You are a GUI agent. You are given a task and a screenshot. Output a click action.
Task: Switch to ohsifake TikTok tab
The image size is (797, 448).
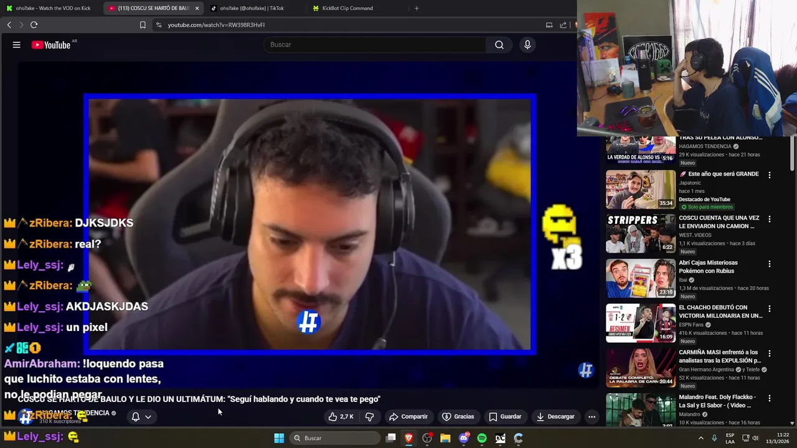pos(252,8)
